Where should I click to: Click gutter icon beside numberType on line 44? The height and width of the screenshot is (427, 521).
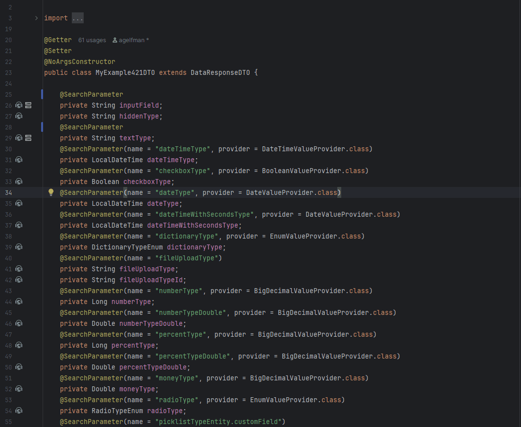[19, 302]
